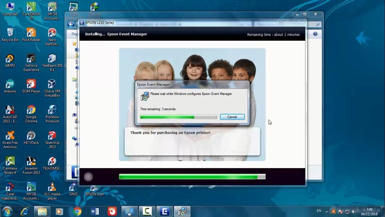Launch NetBeans IDE 8.1

pos(52,62)
